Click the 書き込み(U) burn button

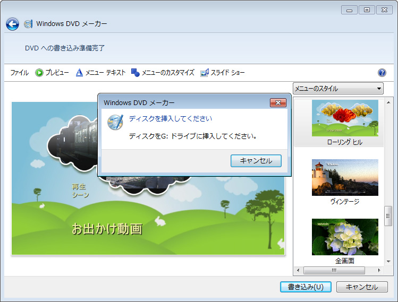click(306, 287)
